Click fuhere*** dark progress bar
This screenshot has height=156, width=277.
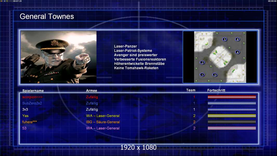tap(232, 122)
